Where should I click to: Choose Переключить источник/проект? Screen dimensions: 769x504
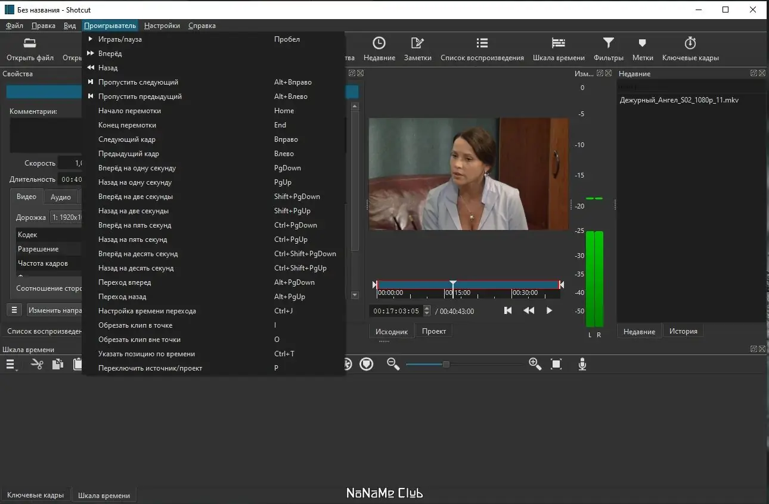[213, 368]
